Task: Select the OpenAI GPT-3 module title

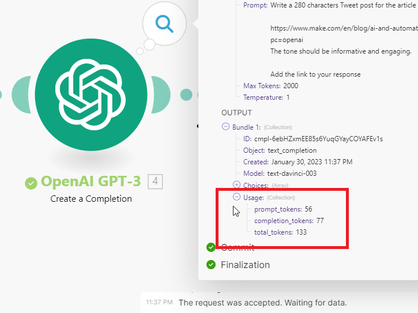Action: (x=91, y=182)
